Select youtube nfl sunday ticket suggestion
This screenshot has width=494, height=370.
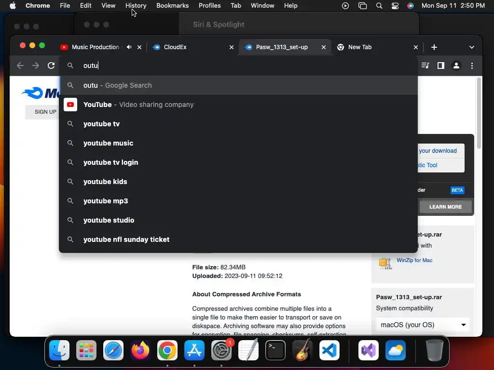[238, 239]
